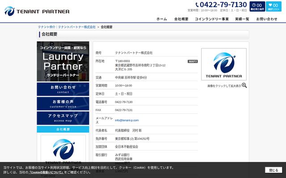The width and height of the screenshot is (286, 178).
Task: Follow breadcrumb link テナント仲介｜テナントパートナー株式会社
Action: (x=67, y=27)
